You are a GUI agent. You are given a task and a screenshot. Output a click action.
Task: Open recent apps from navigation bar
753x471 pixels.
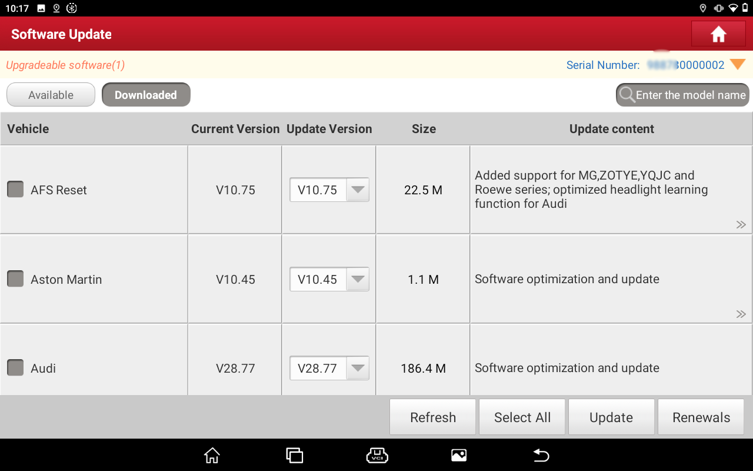[294, 455]
